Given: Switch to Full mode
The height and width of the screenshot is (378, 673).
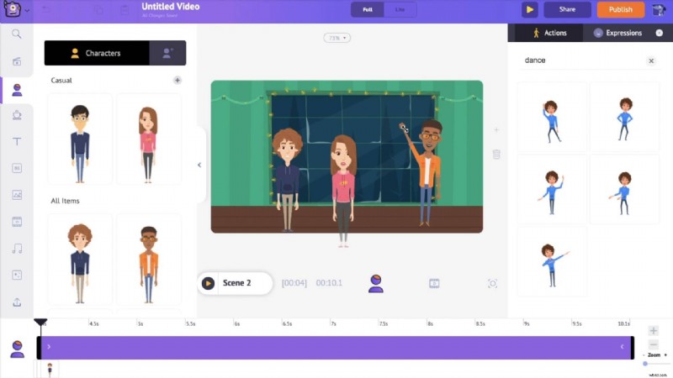Looking at the screenshot, I should tap(368, 9).
